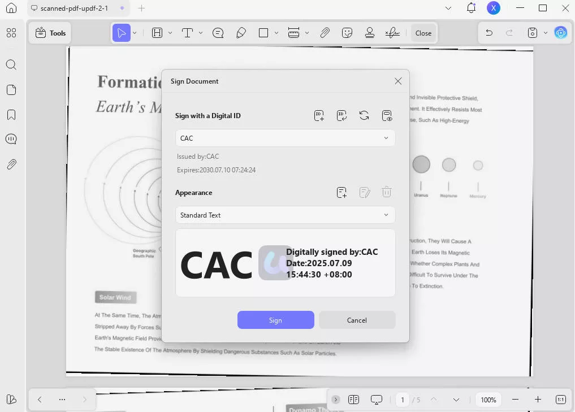Expand the highlight tool options arrow
Viewport: 575px width, 412px height.
point(170,33)
